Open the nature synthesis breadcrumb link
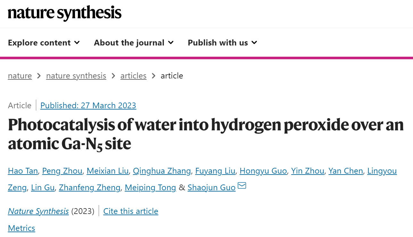 point(76,76)
